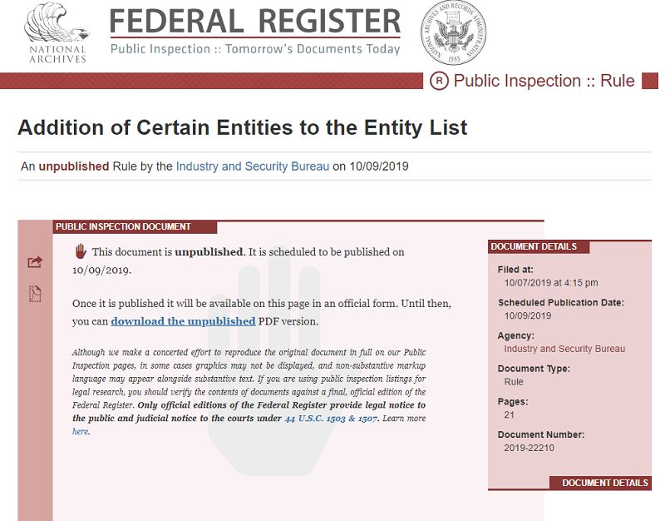Click the 'here' link after Learn more
The height and width of the screenshot is (521, 665).
[80, 431]
